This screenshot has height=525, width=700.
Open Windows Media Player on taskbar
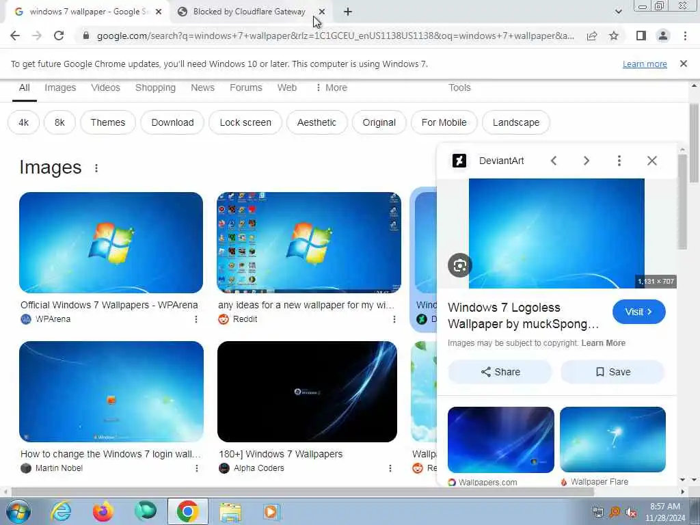click(271, 513)
